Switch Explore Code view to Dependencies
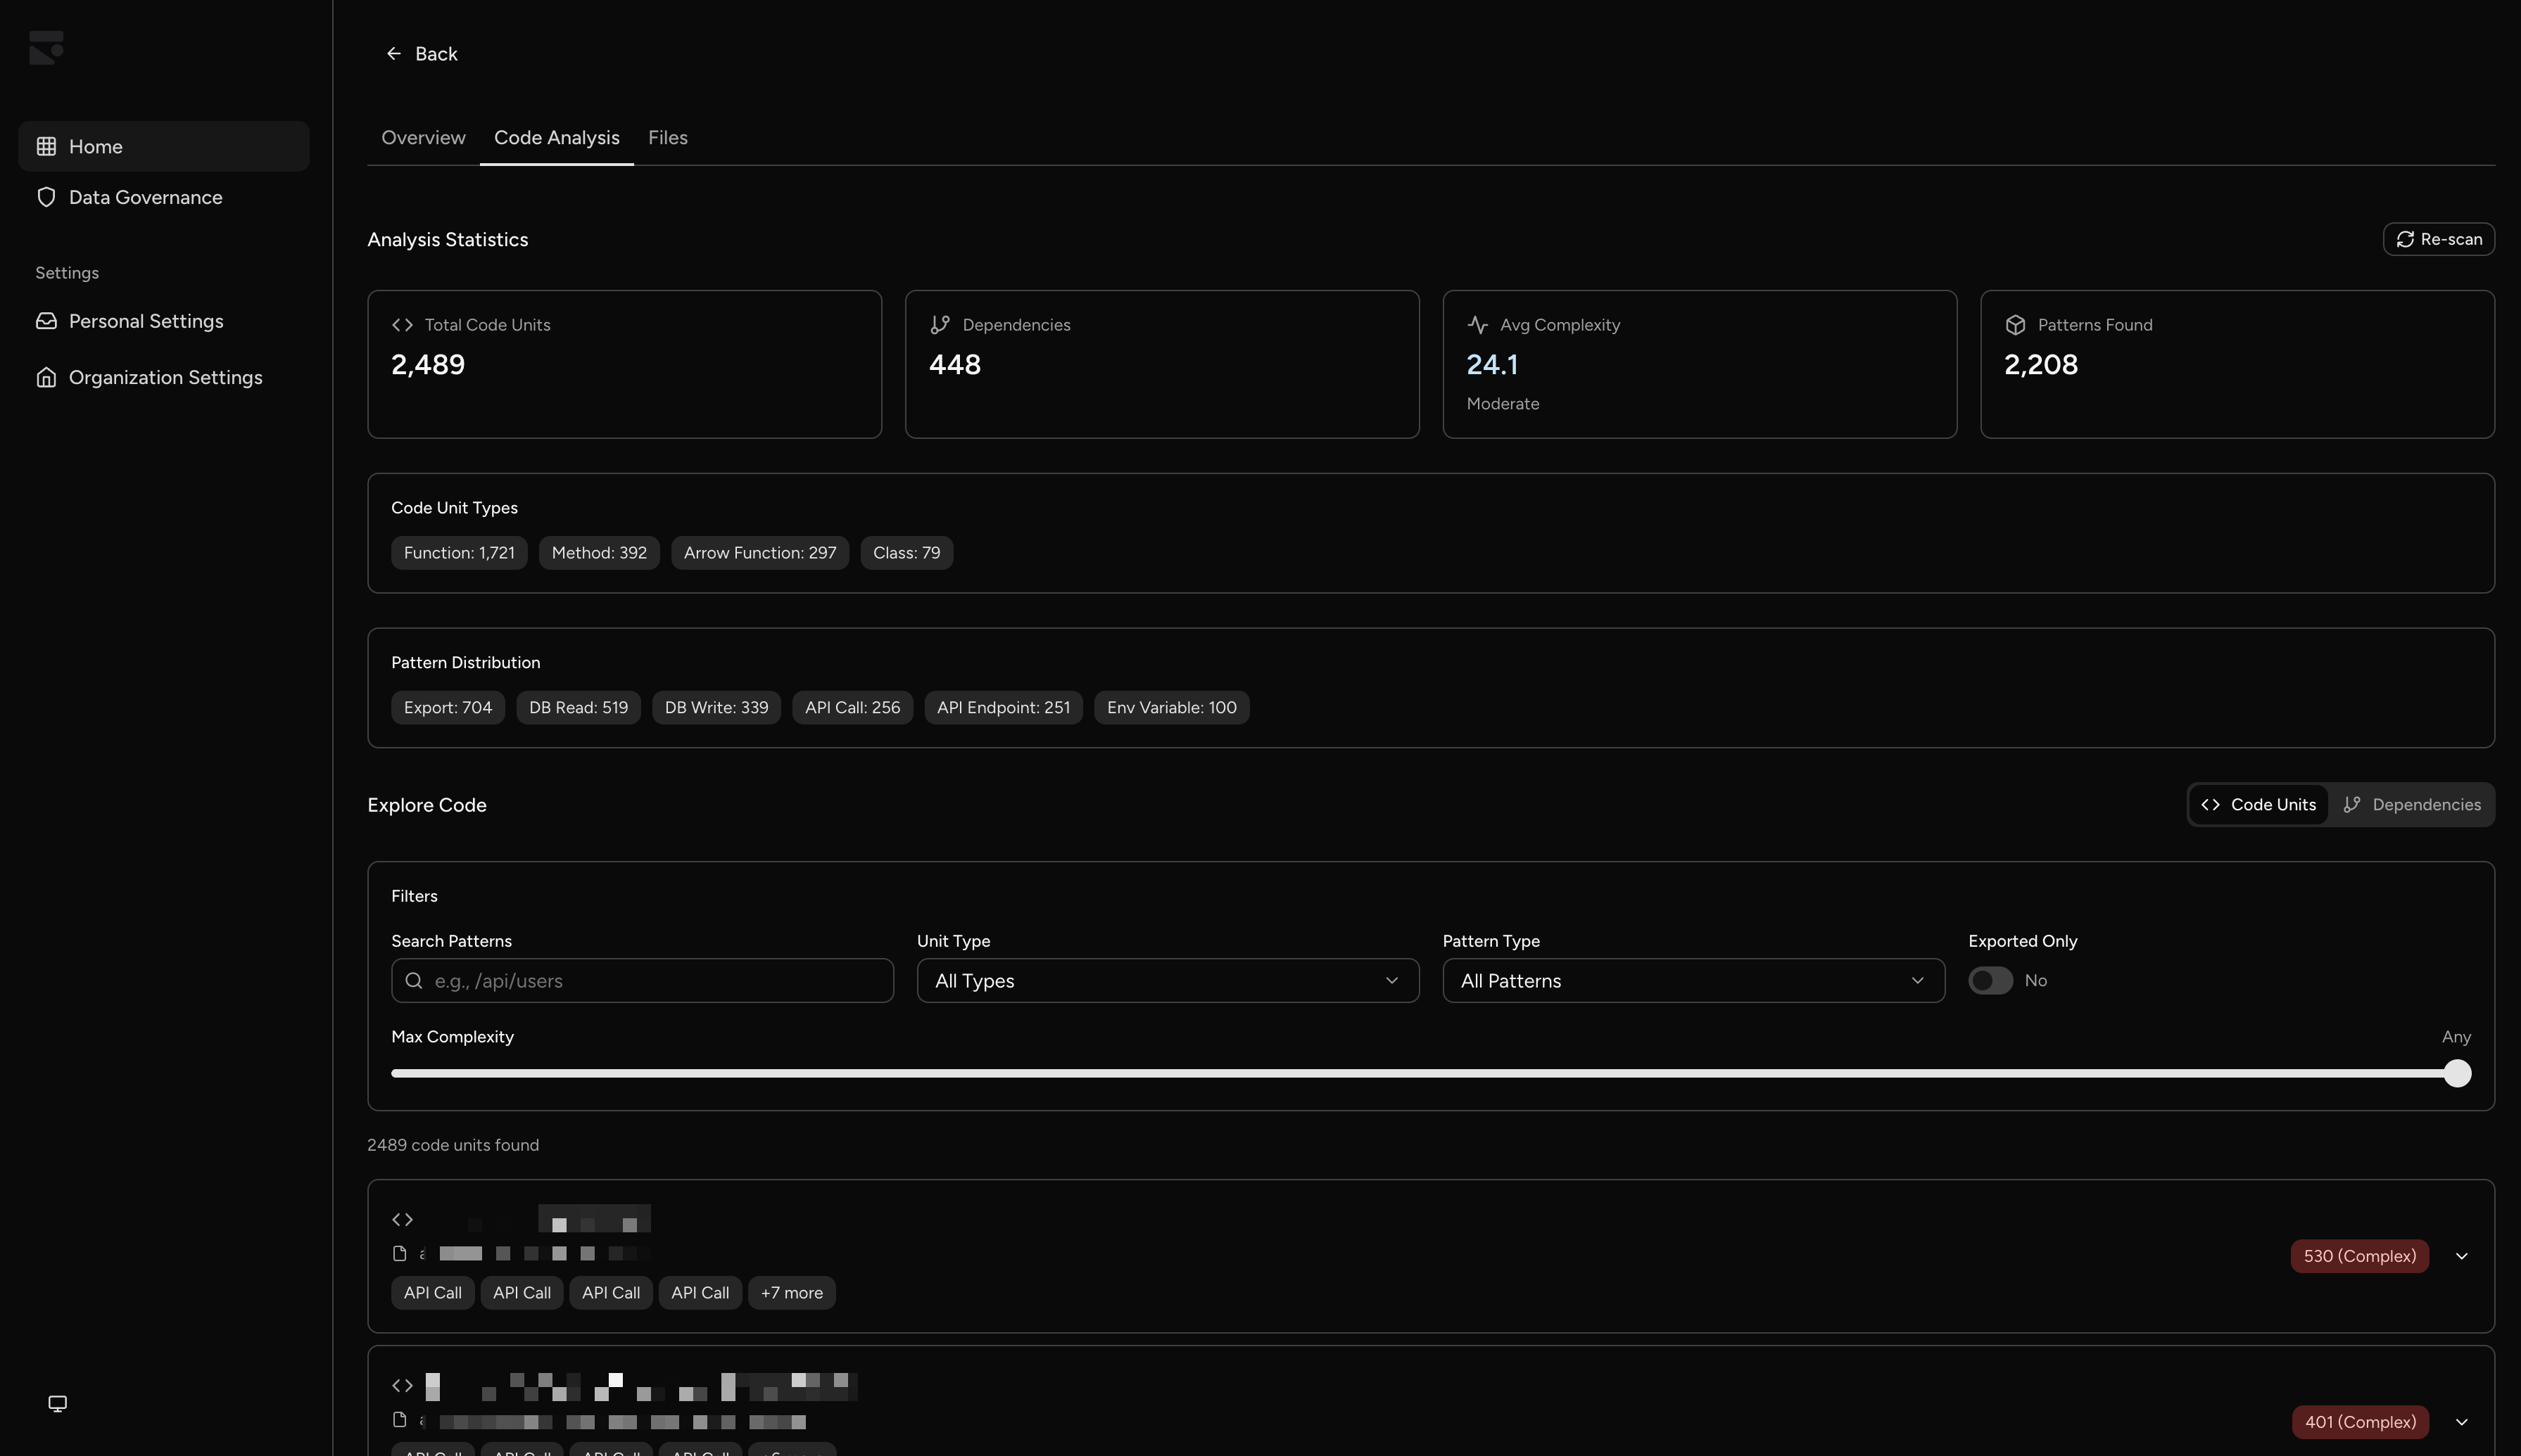 point(2414,804)
